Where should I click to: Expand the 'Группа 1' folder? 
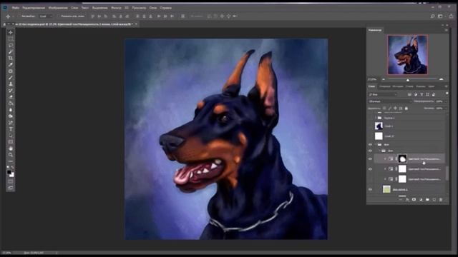(376, 118)
